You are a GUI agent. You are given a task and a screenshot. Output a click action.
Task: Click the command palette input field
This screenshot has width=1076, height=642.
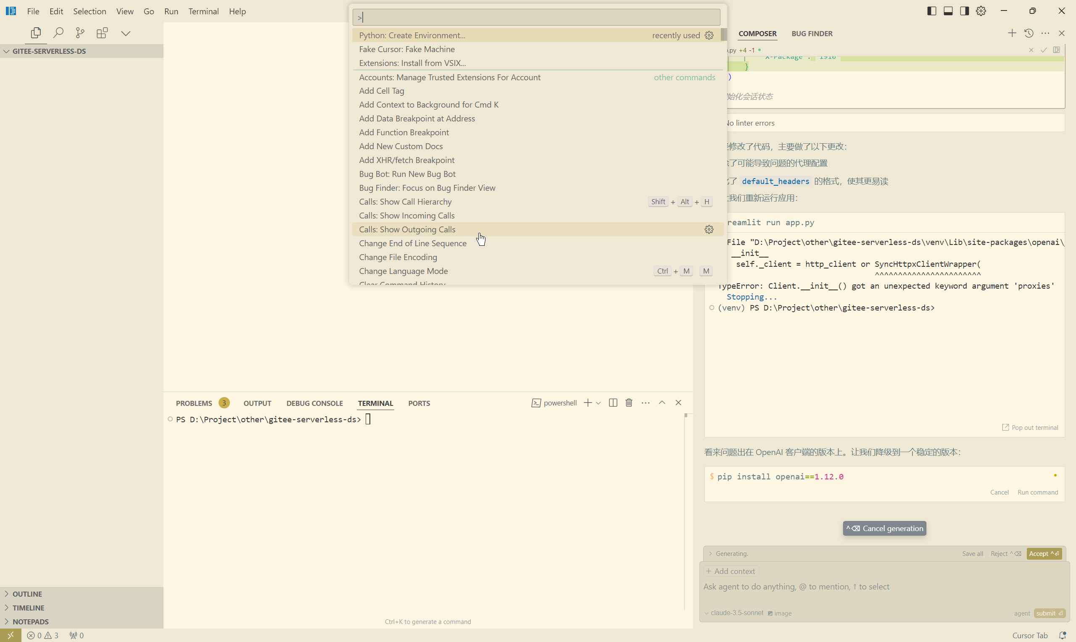536,17
